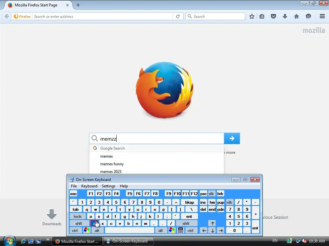This screenshot has height=246, width=329.
Task: Reload the current page
Action: coord(178,16)
